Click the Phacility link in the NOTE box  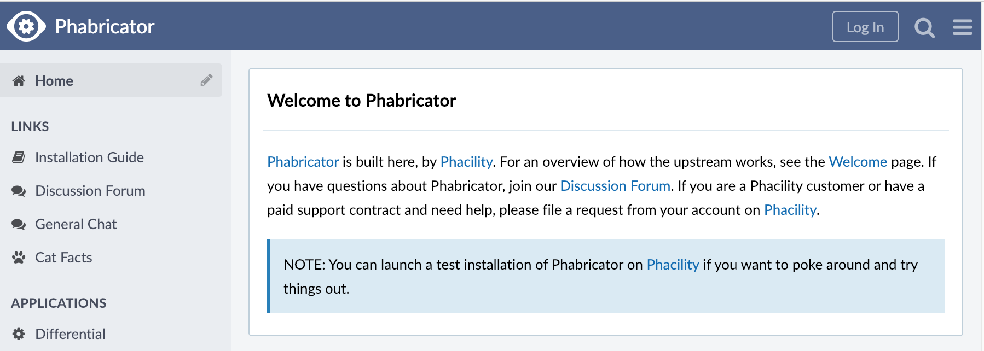(x=673, y=265)
